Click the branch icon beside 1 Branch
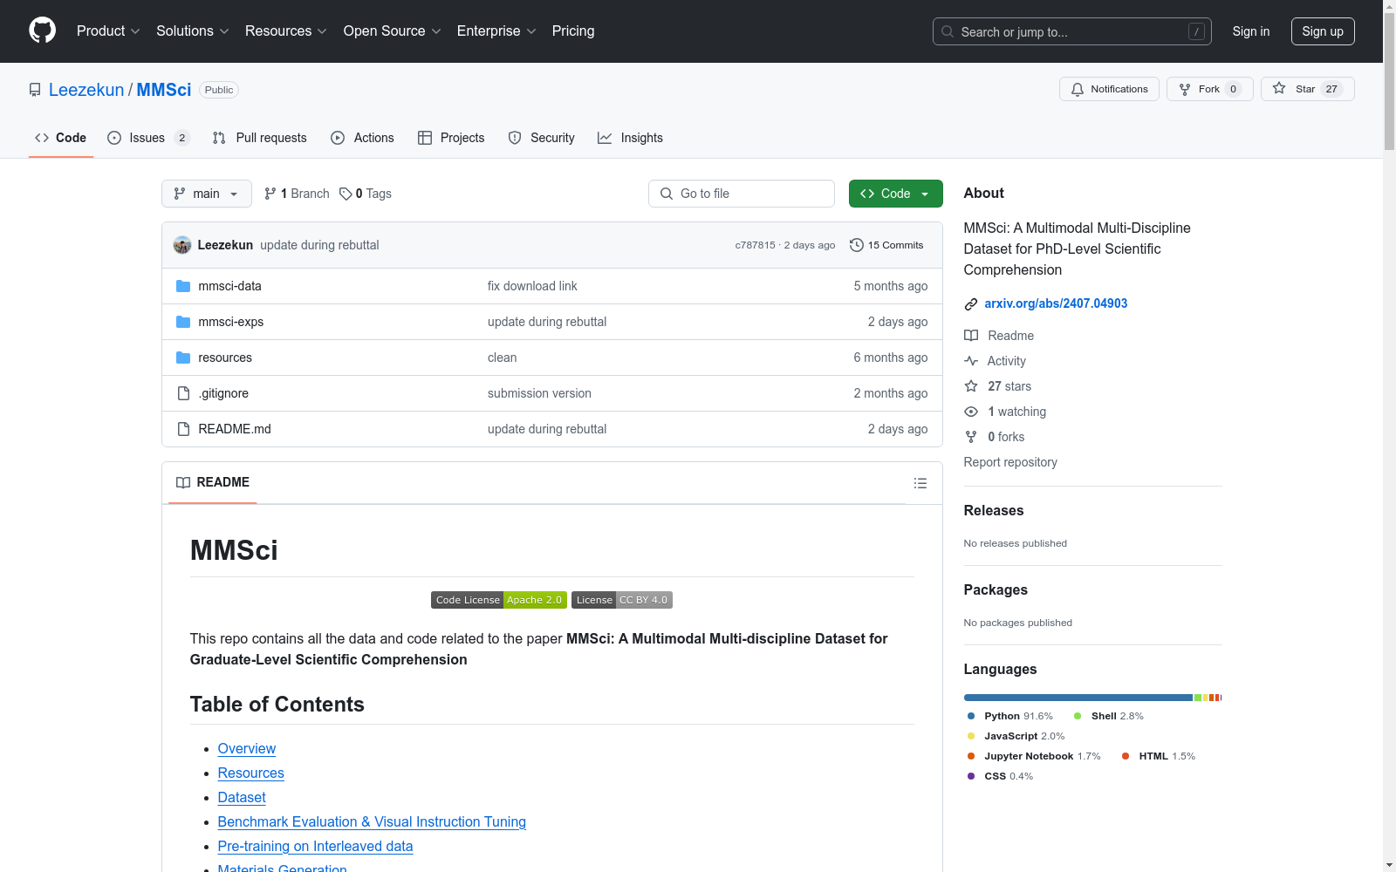This screenshot has width=1396, height=872. (270, 194)
